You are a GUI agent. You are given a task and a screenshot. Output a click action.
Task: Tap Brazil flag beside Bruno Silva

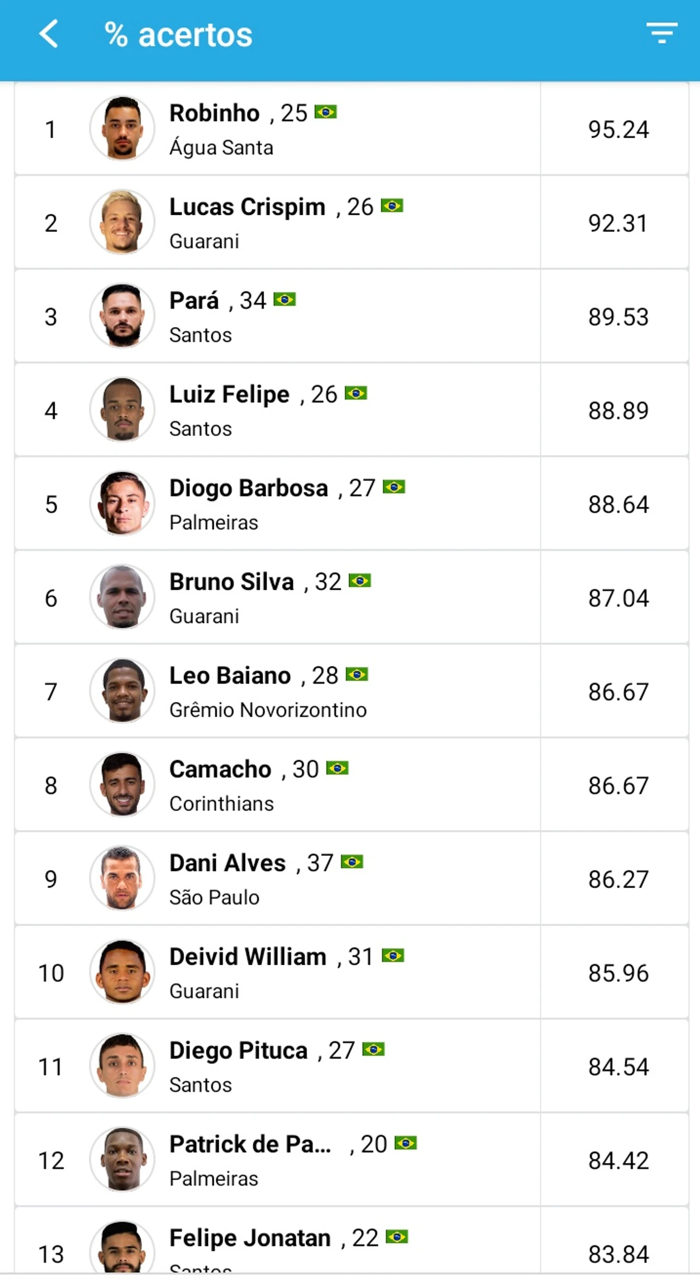(360, 581)
